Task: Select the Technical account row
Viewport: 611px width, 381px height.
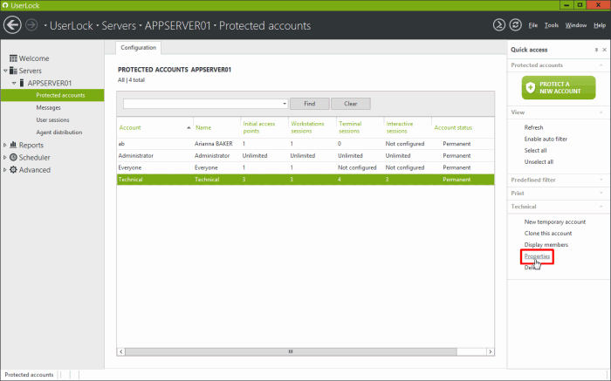Action: tap(305, 180)
